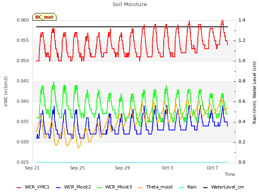Viewport: 260px width, 195px height.
Task: Select the WCR_VMC1 legend label
Action: tap(37, 187)
